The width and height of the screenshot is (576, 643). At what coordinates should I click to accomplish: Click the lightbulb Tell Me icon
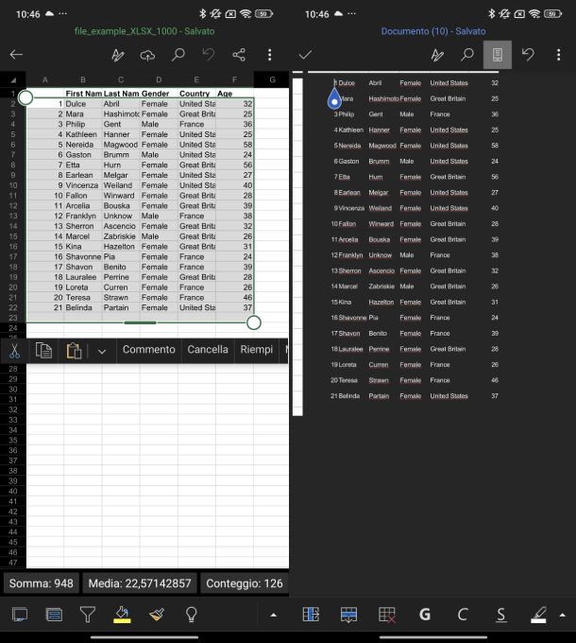(x=191, y=615)
